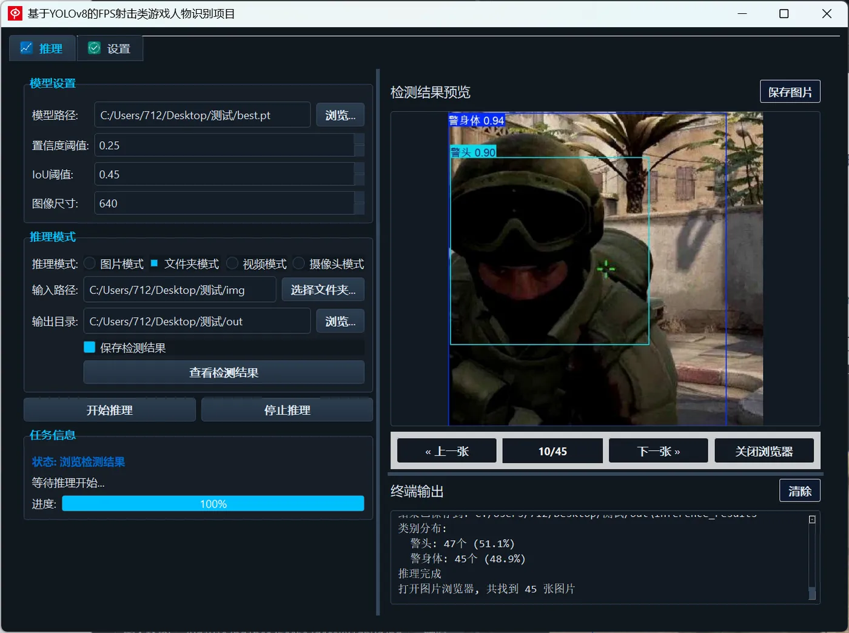
Task: Click the chart icon on 推理 tab
Action: [26, 48]
